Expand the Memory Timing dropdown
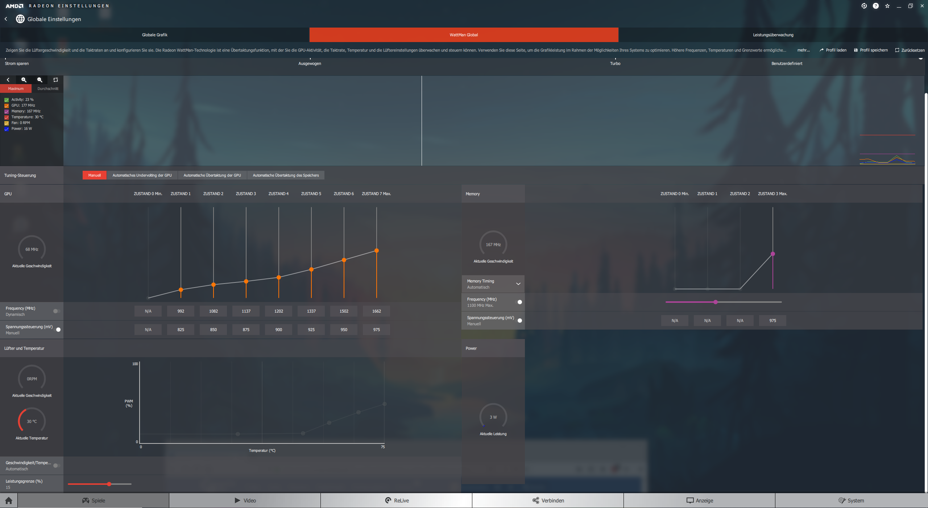The image size is (928, 508). coord(518,284)
